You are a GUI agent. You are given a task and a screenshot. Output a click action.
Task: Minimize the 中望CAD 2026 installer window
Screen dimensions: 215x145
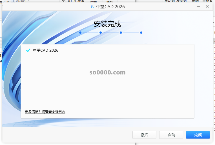199,7
